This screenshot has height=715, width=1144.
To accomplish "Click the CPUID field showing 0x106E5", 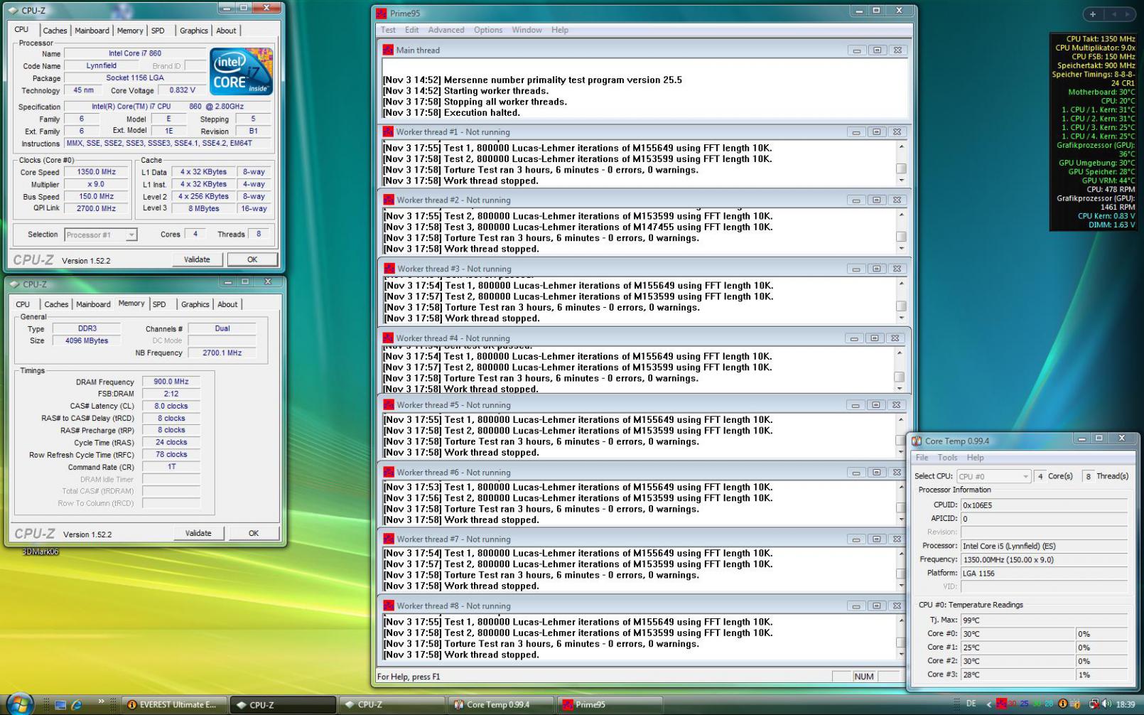I will coord(1045,505).
